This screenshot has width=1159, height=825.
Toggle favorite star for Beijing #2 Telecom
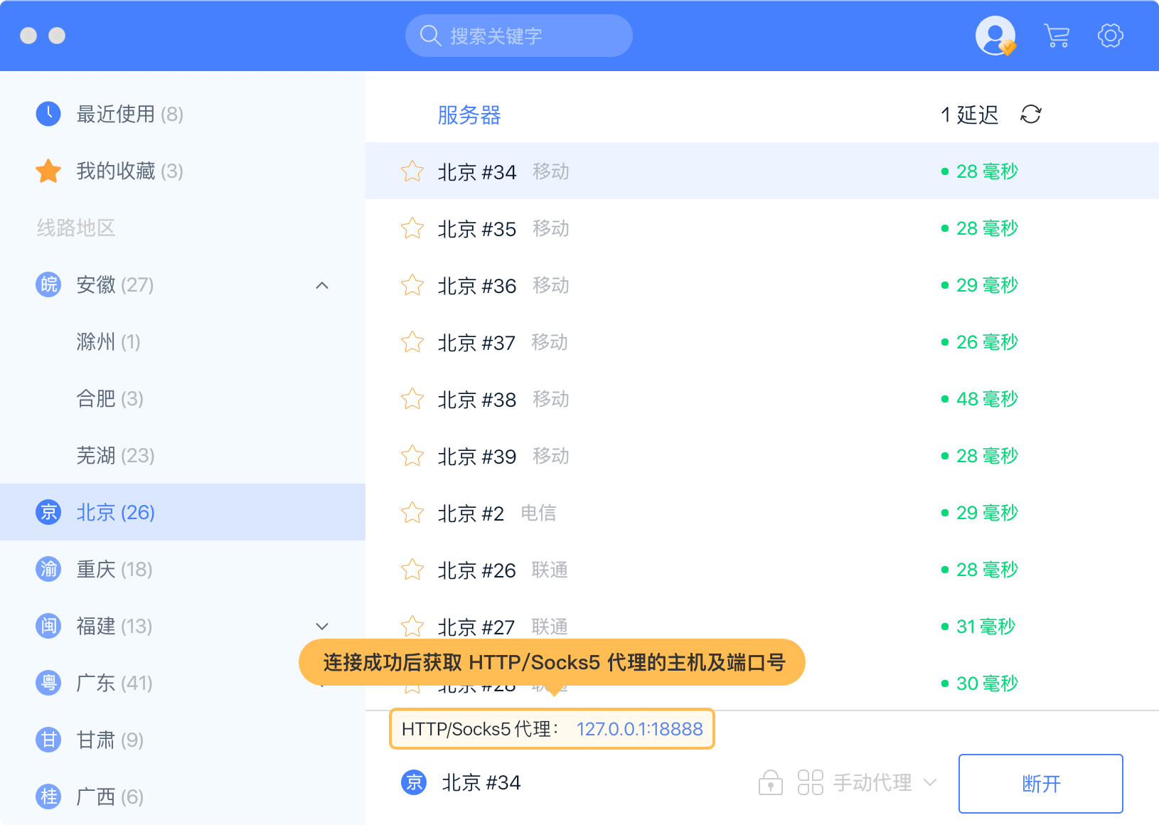[412, 513]
